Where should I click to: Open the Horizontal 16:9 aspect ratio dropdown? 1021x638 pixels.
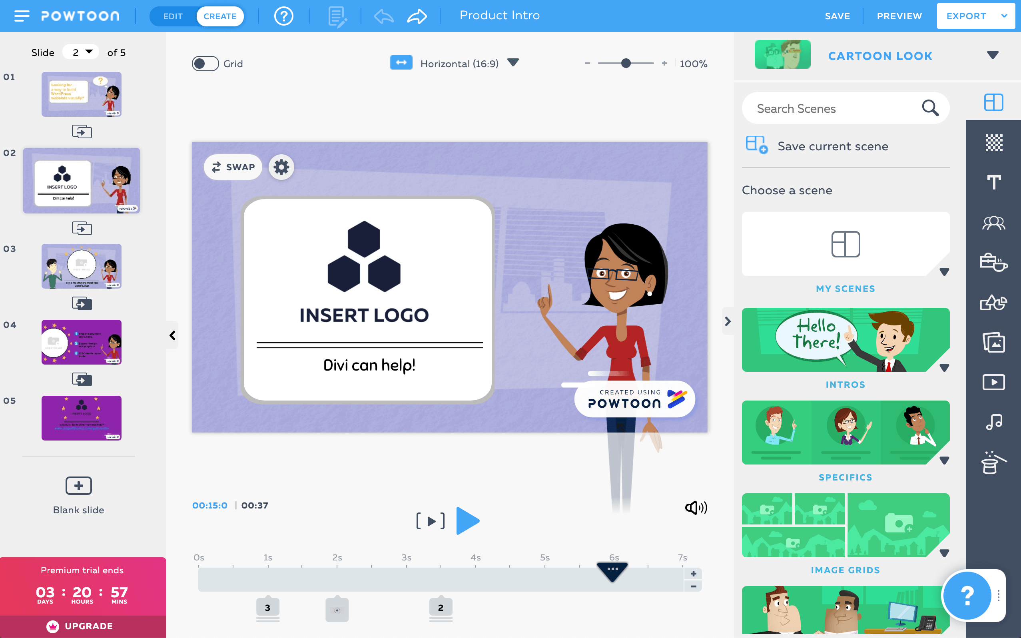point(514,62)
